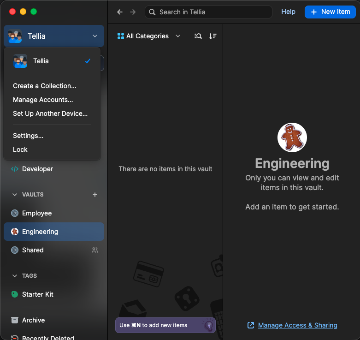Choose Create a Collection from menu
The width and height of the screenshot is (360, 340).
[x=45, y=86]
